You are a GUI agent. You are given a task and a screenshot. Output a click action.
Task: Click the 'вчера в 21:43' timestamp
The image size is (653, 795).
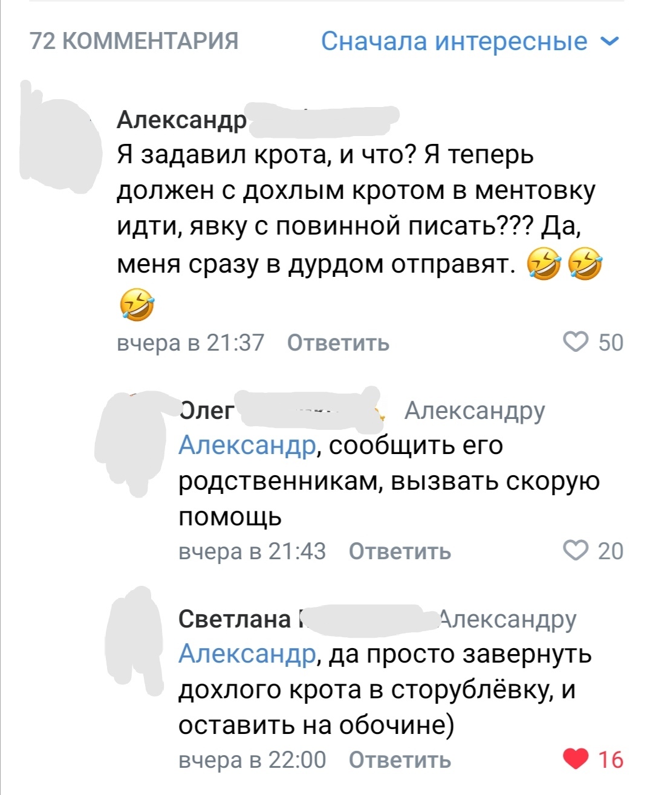(x=252, y=551)
